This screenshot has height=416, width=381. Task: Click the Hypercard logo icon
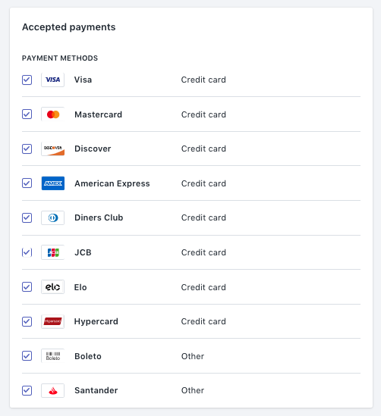click(52, 321)
